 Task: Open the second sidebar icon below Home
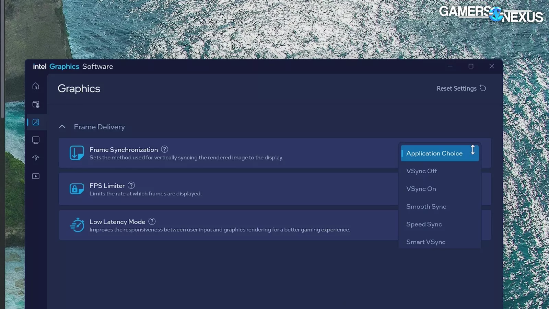pos(36,104)
